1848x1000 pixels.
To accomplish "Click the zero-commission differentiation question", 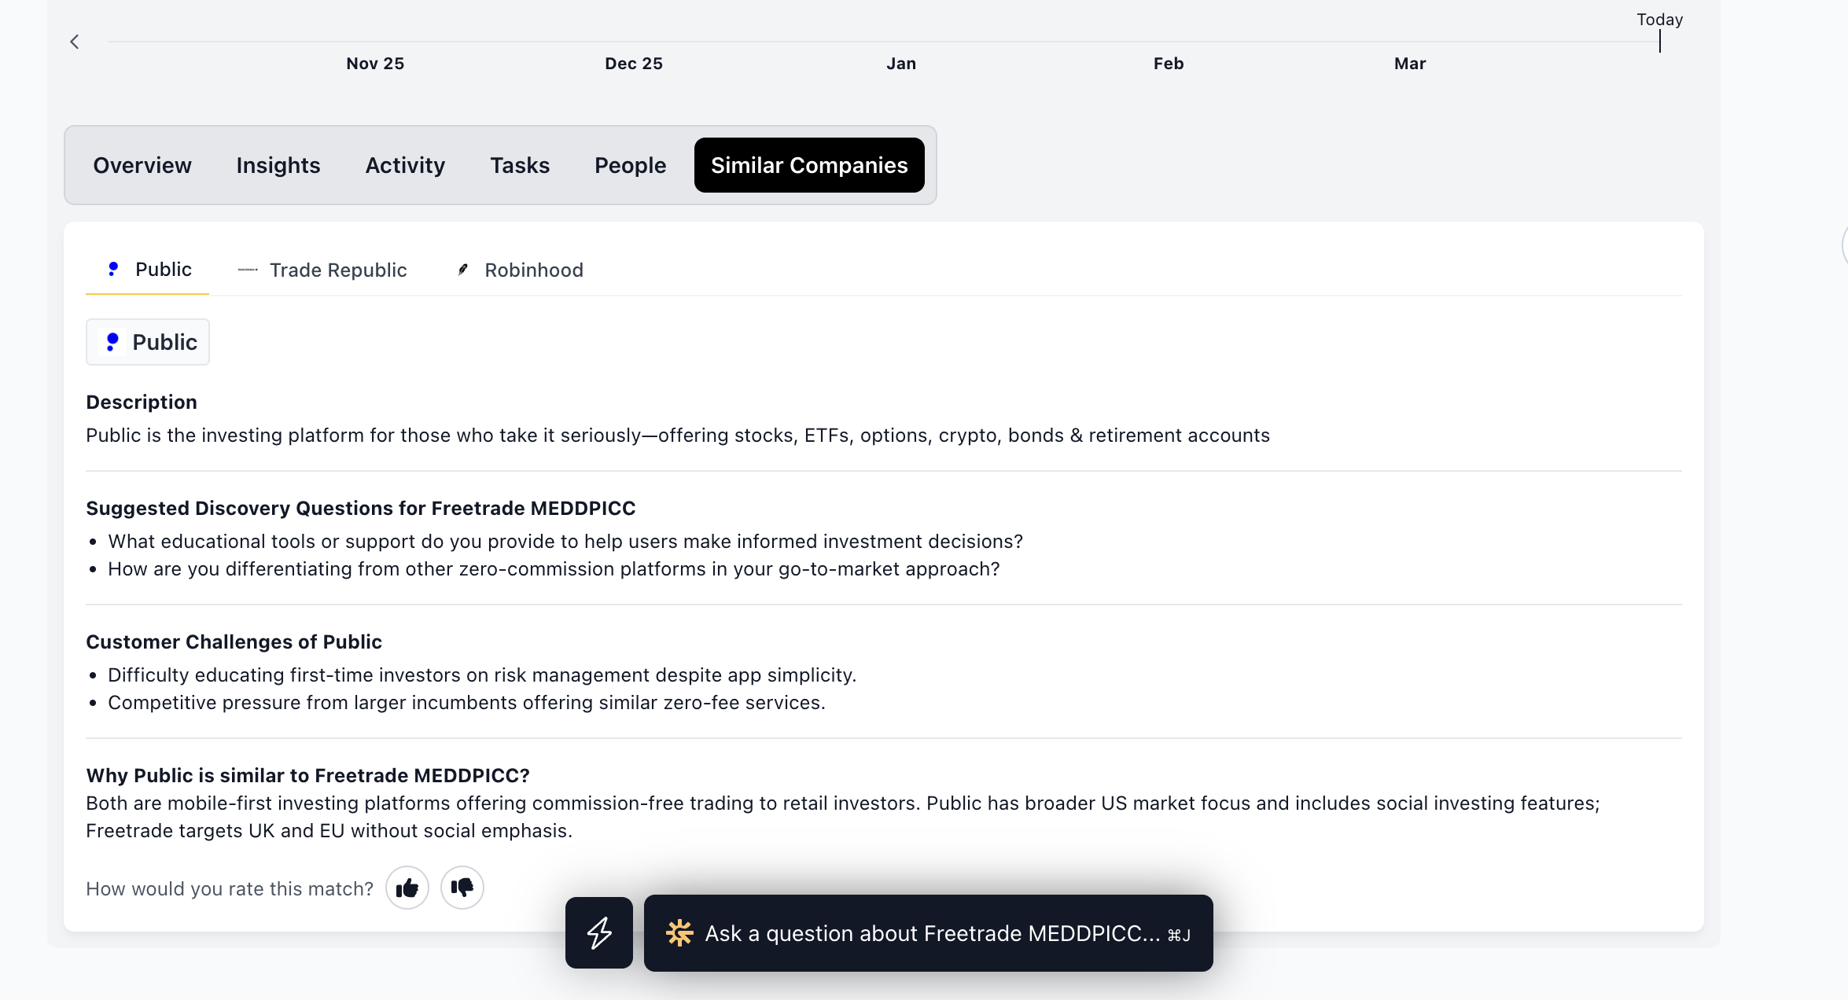I will [x=554, y=569].
